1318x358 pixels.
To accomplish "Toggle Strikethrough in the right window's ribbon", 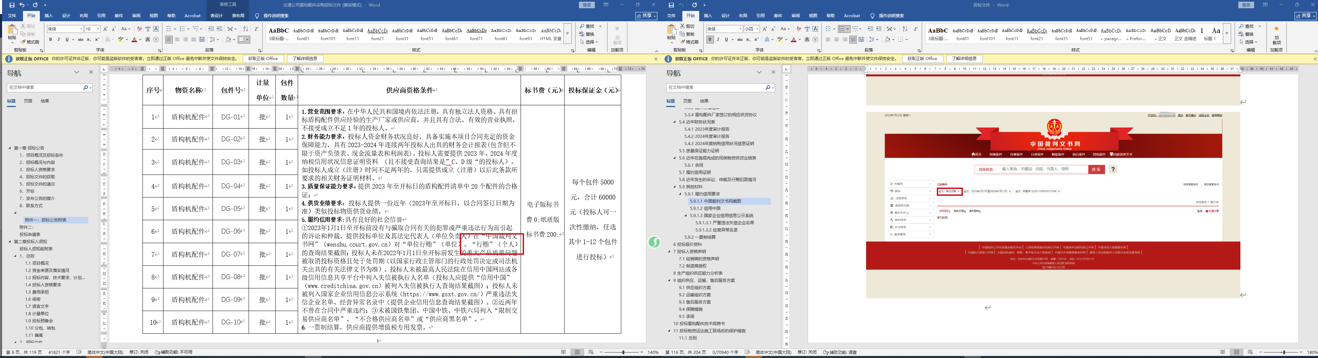I will click(740, 39).
